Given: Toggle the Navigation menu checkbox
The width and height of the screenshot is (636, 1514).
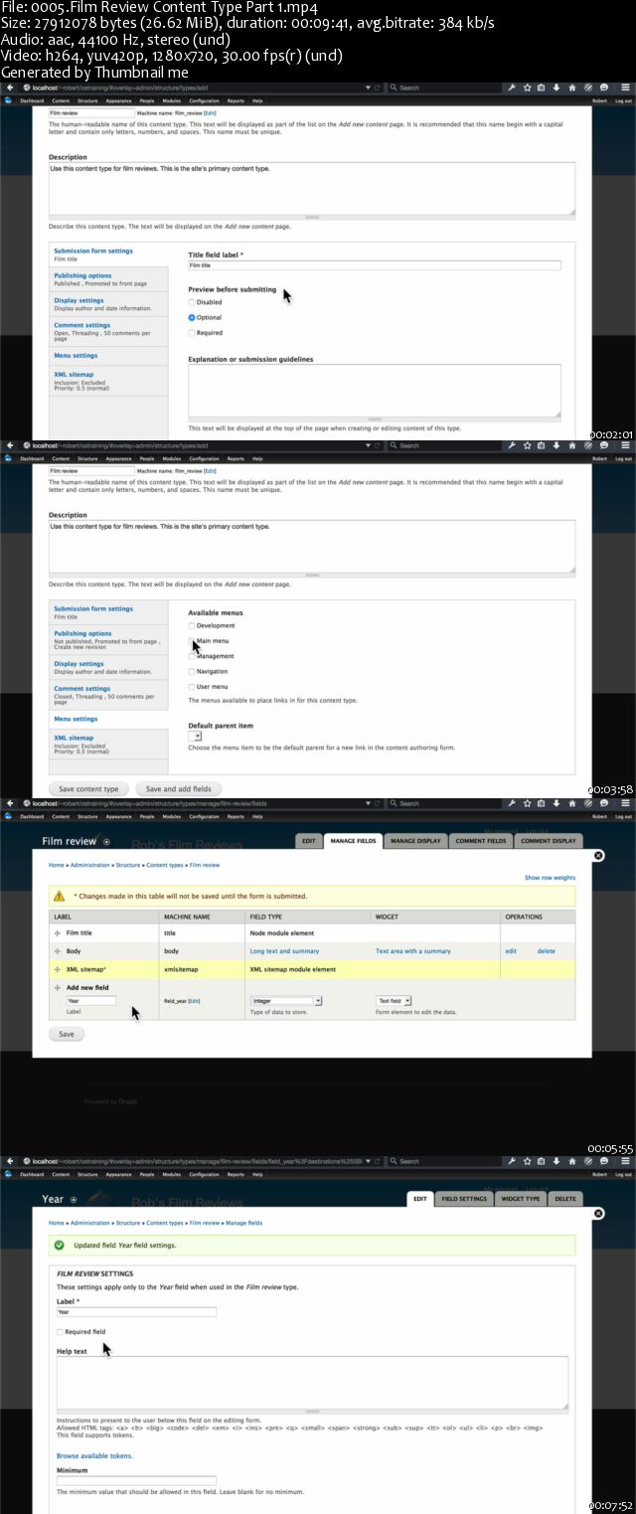Looking at the screenshot, I should pyautogui.click(x=192, y=671).
